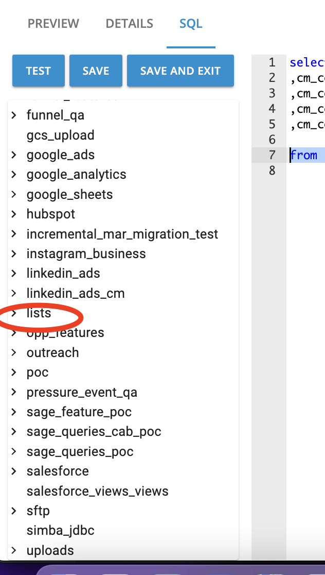Select the sftp label
The height and width of the screenshot is (575, 325).
point(38,511)
